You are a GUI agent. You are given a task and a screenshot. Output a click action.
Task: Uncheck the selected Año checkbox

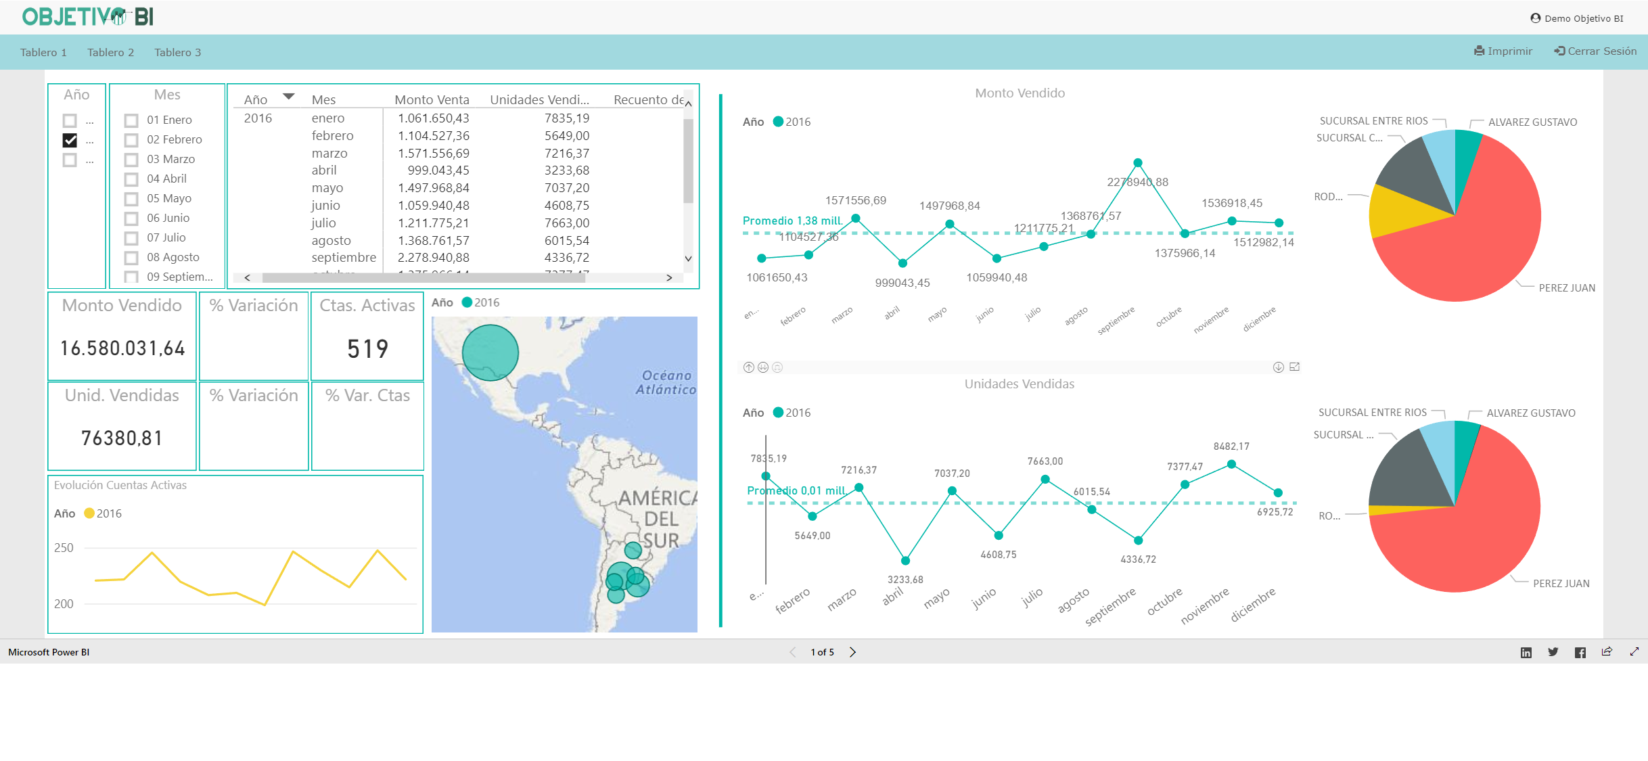point(70,140)
